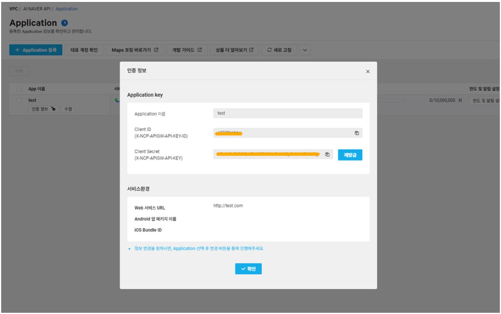Tick the select-all checkbox beside App 이름
501x314 pixels.
[x=19, y=89]
